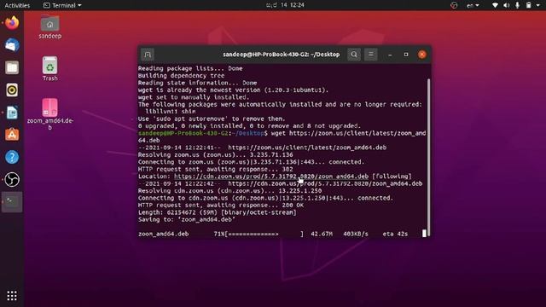
Task: Select the zoom_amd64.deb file on the desktop
Action: click(x=49, y=114)
